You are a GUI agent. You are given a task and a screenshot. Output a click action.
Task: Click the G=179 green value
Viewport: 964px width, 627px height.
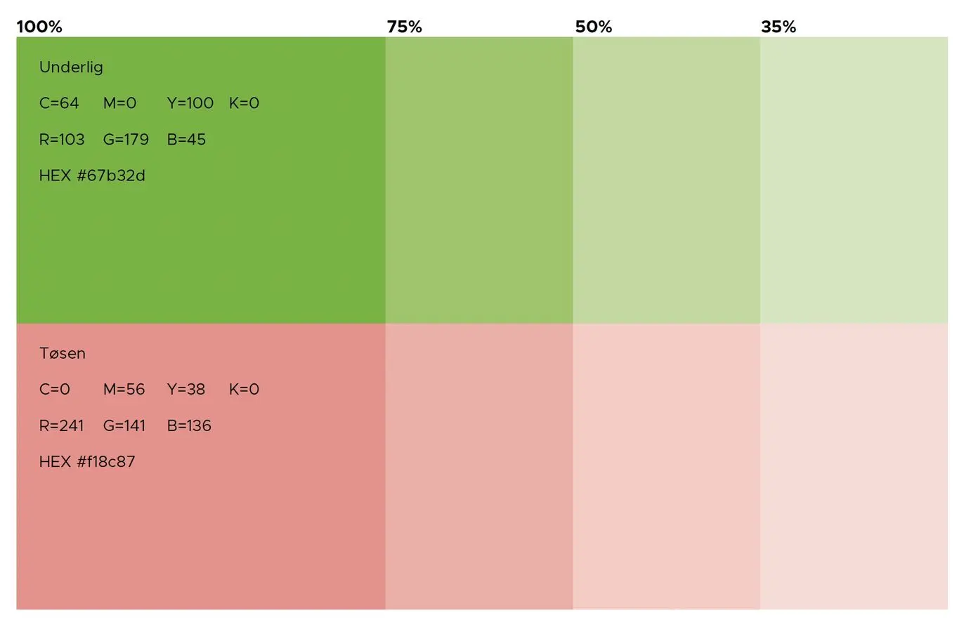[x=126, y=140]
